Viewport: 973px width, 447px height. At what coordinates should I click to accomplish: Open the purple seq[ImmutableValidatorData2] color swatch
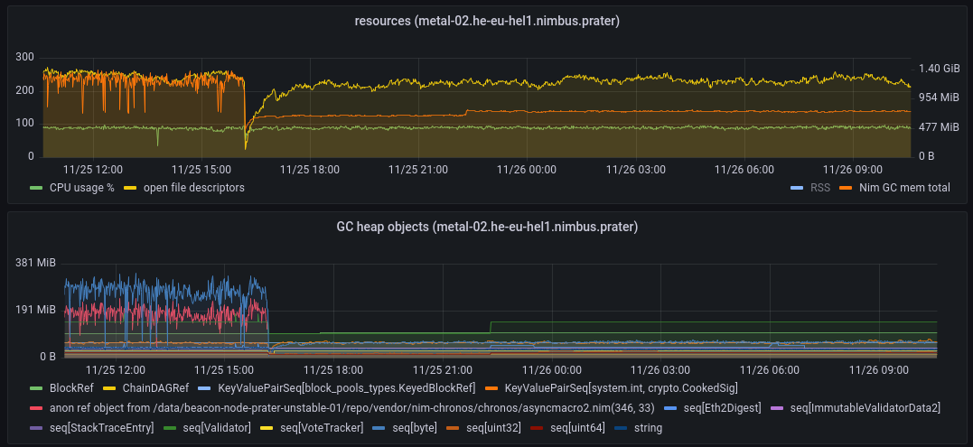pos(776,408)
